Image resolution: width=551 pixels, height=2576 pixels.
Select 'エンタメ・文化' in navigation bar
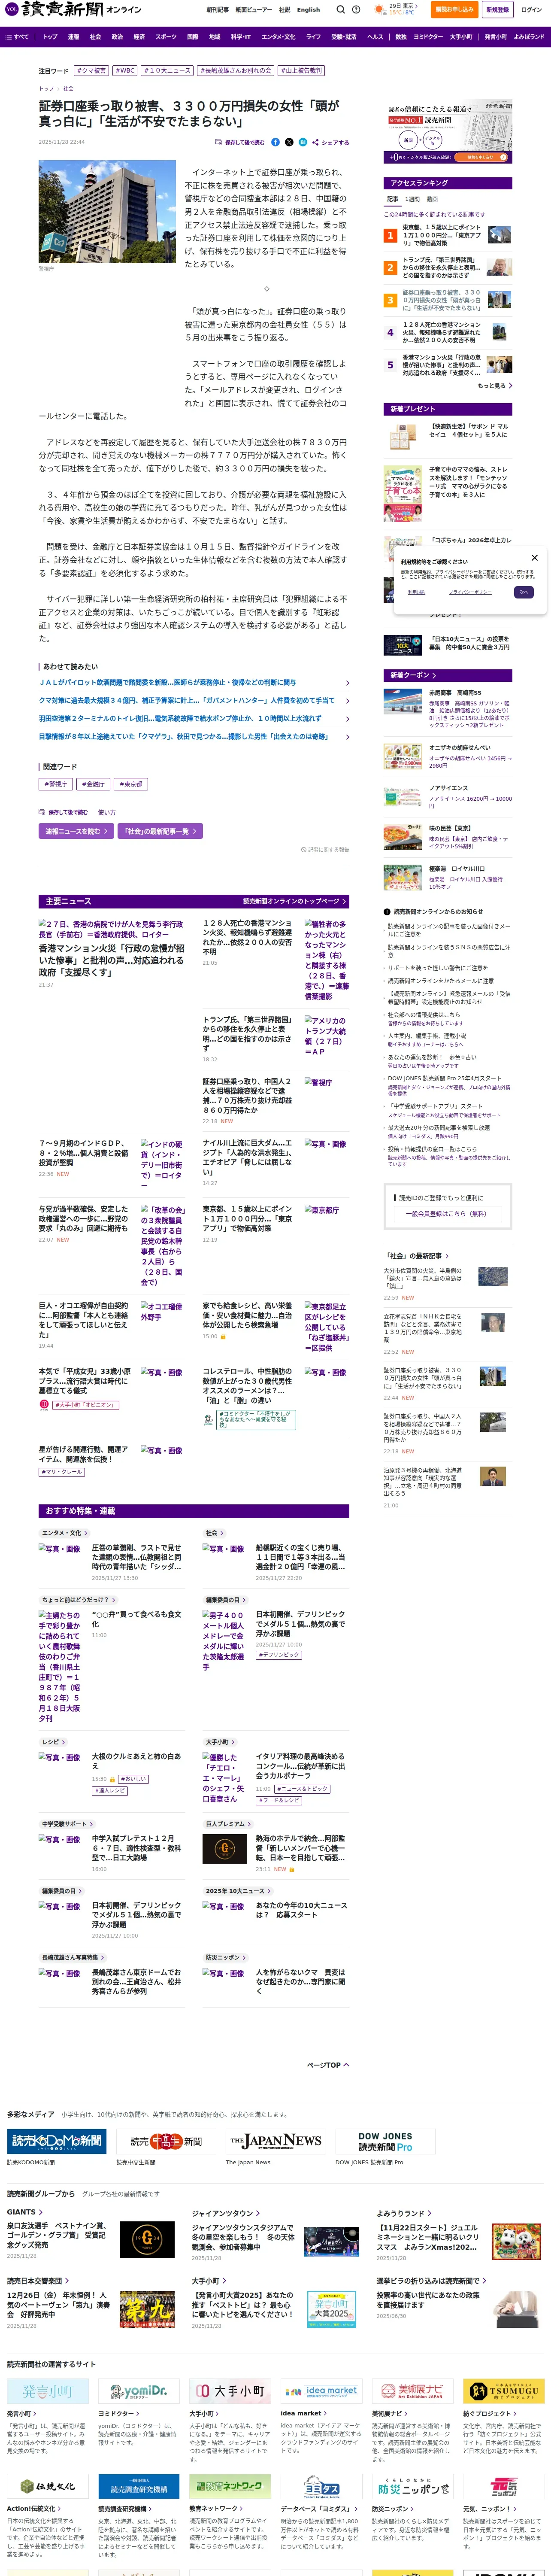(278, 36)
